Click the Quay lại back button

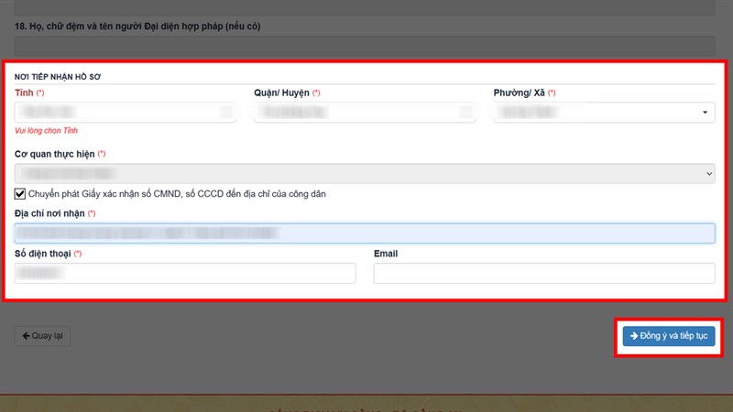click(42, 336)
